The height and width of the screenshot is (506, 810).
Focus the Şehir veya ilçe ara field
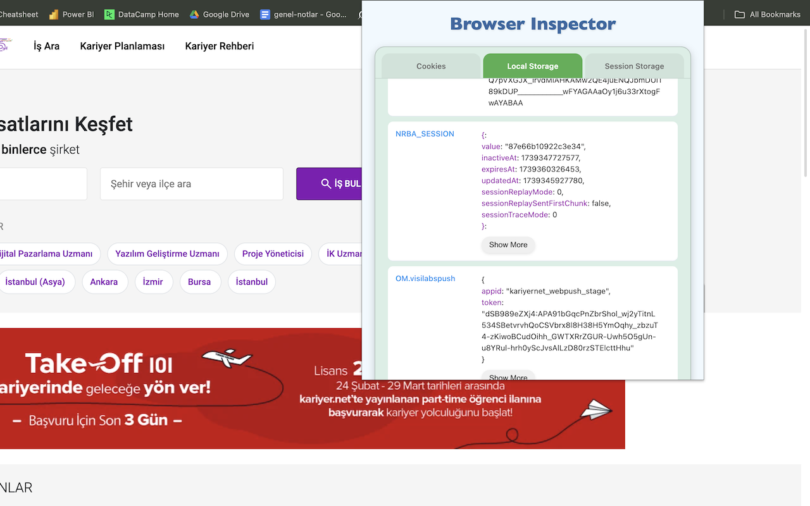coord(192,184)
